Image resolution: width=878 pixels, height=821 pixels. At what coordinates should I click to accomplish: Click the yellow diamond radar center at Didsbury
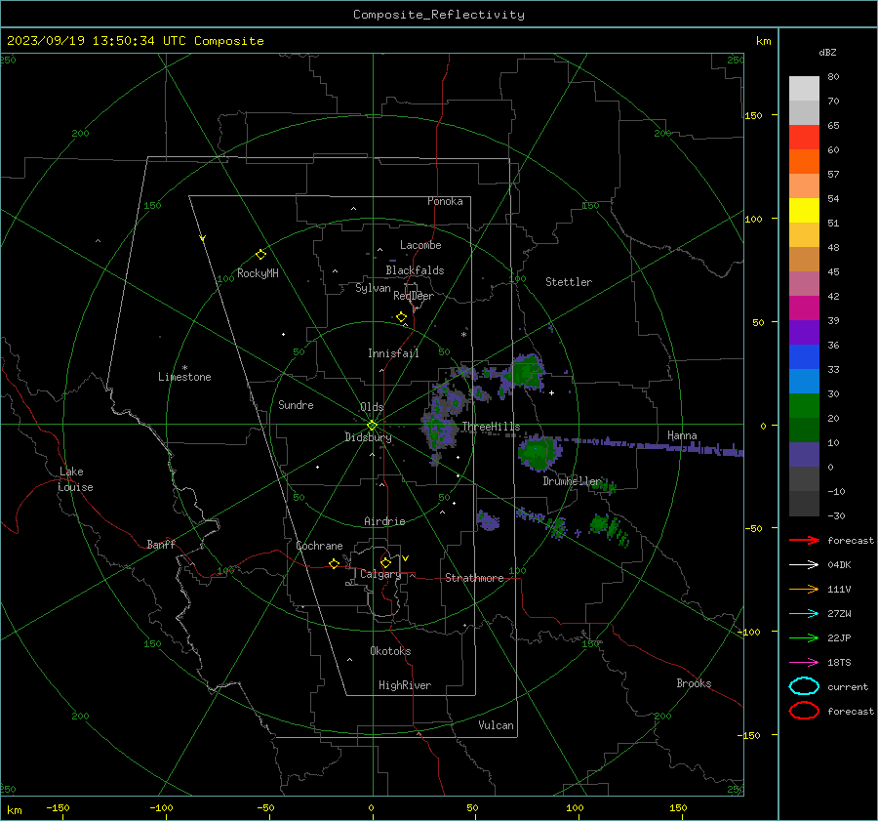pyautogui.click(x=372, y=426)
